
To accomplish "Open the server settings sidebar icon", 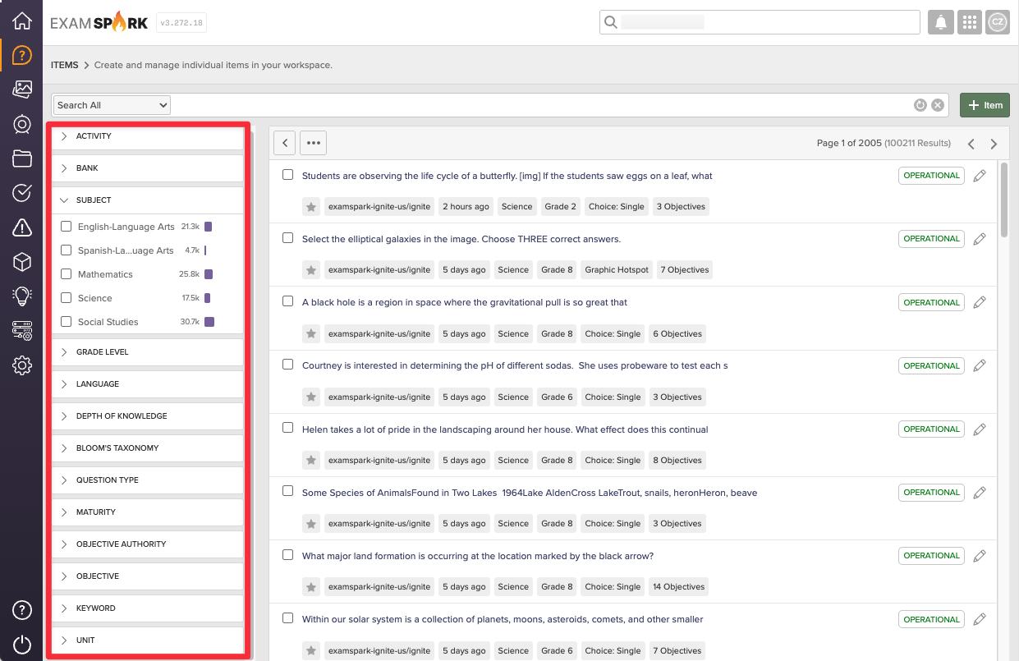I will coord(22,331).
